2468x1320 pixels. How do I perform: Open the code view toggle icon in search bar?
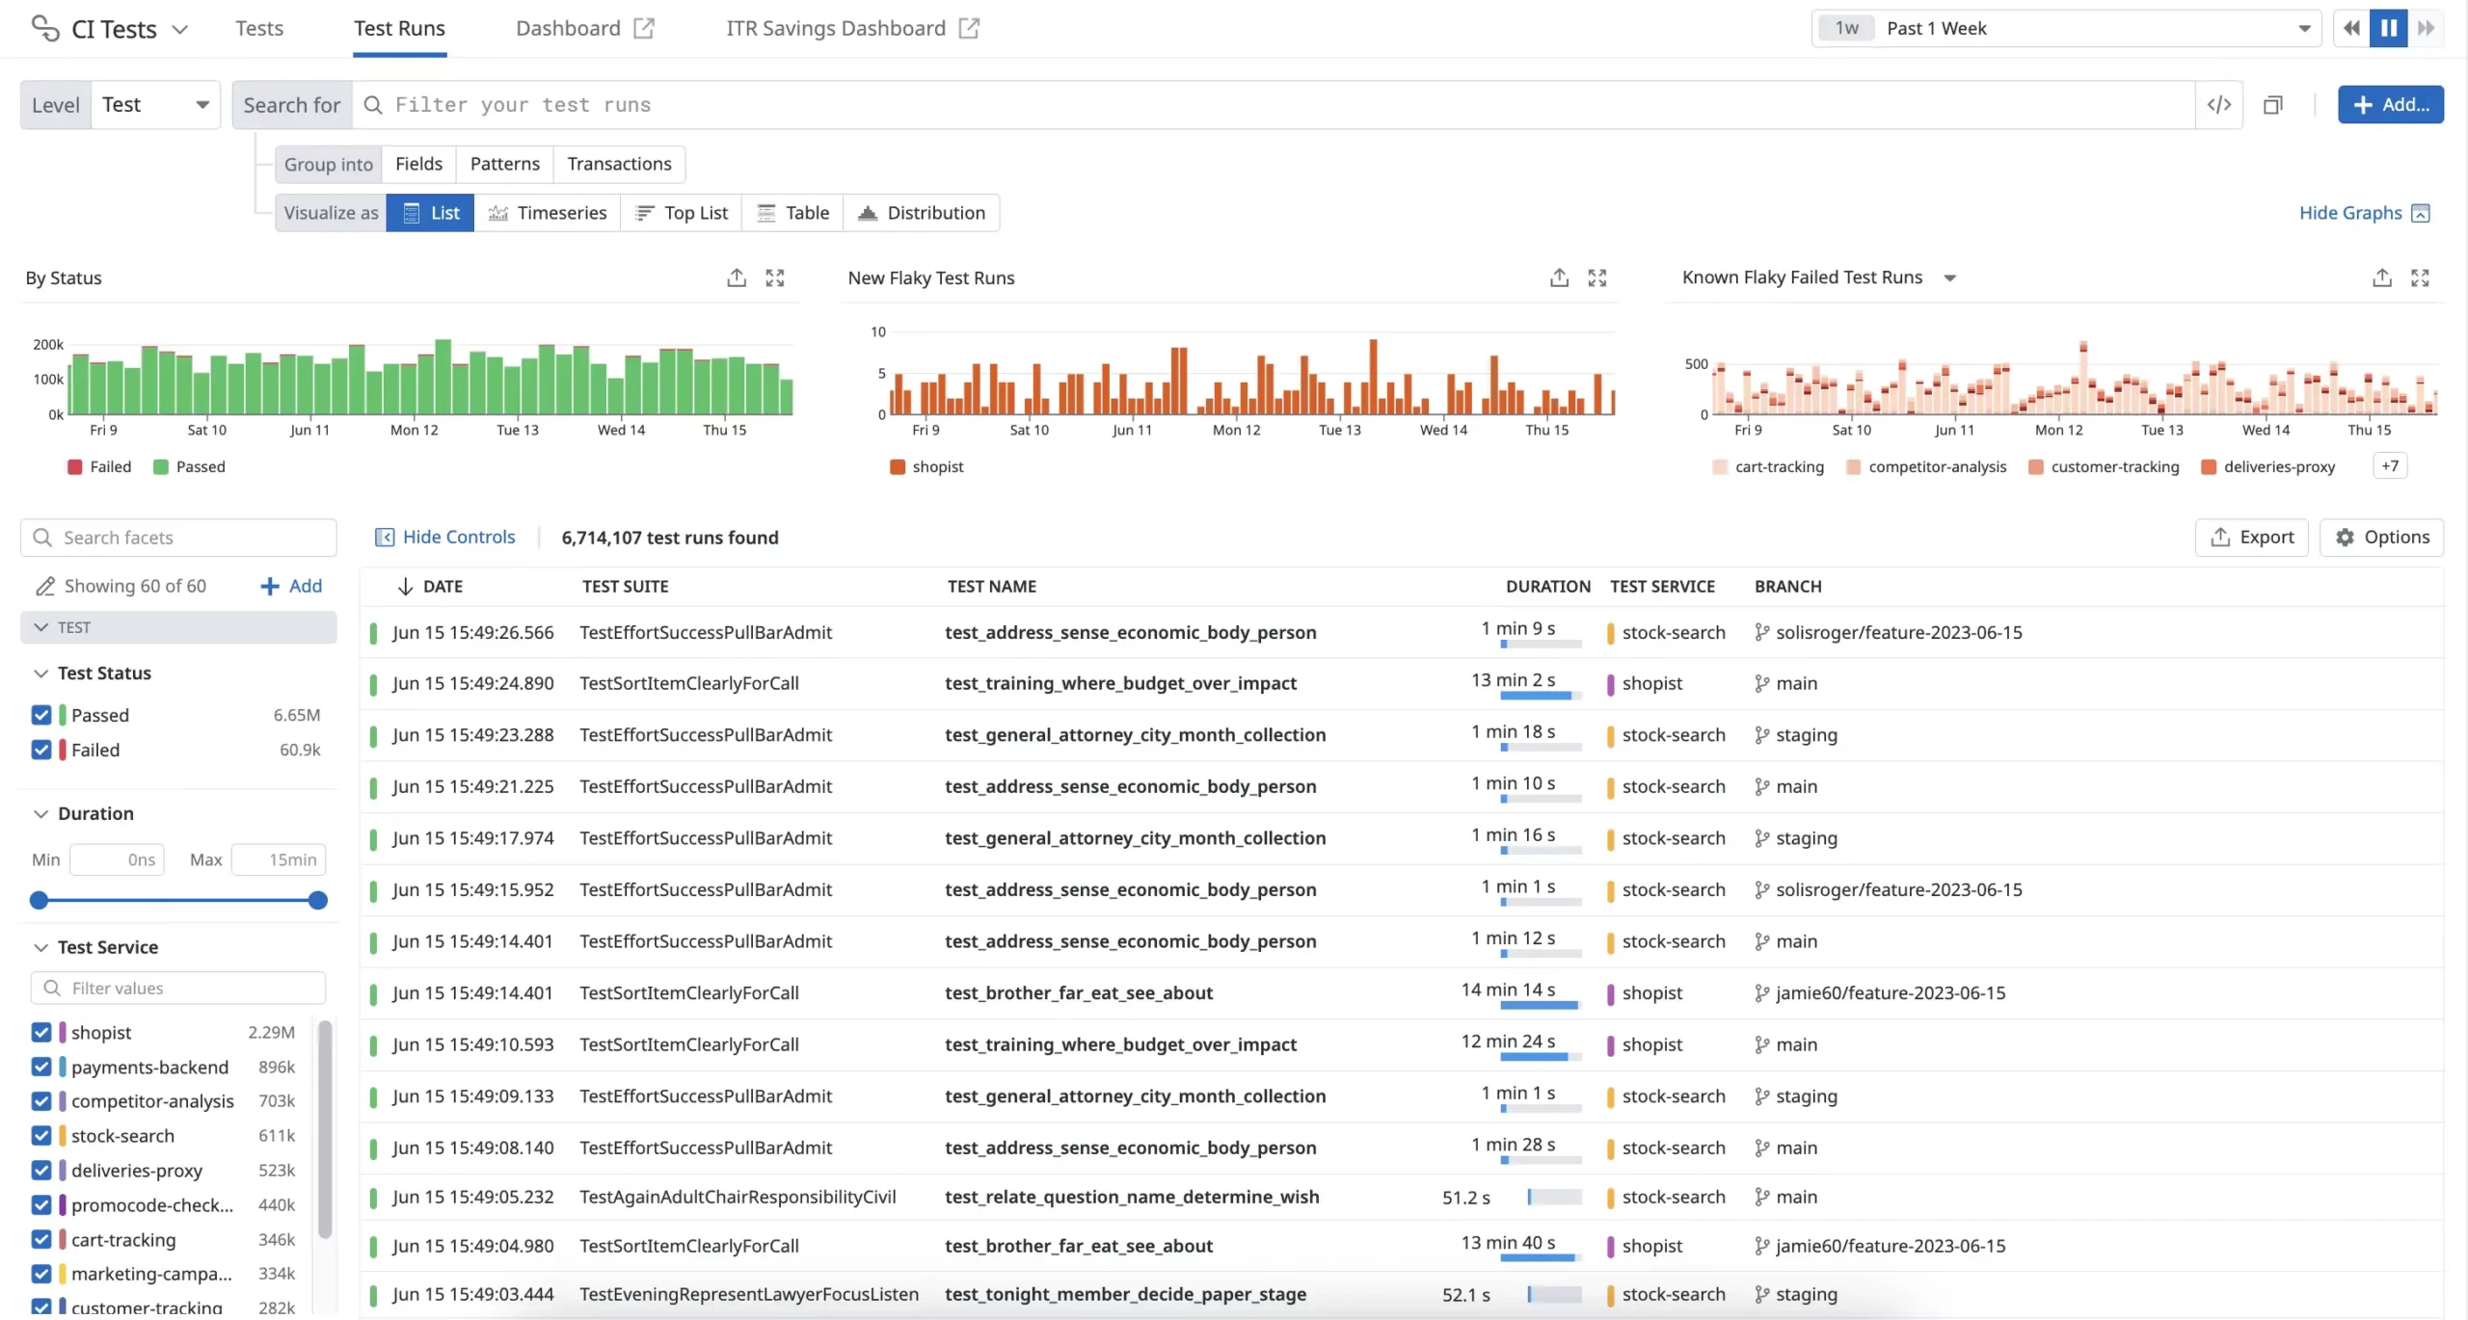coord(2219,104)
